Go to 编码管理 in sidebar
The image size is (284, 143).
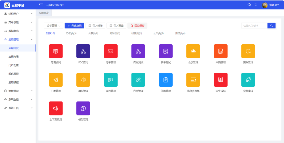point(18,74)
